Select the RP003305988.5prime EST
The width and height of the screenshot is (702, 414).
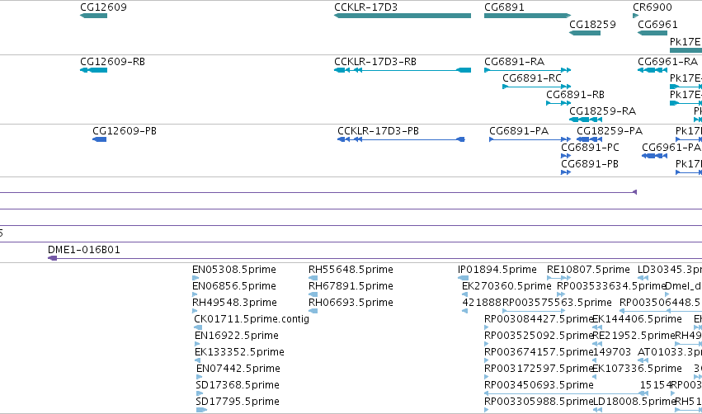tap(539, 402)
